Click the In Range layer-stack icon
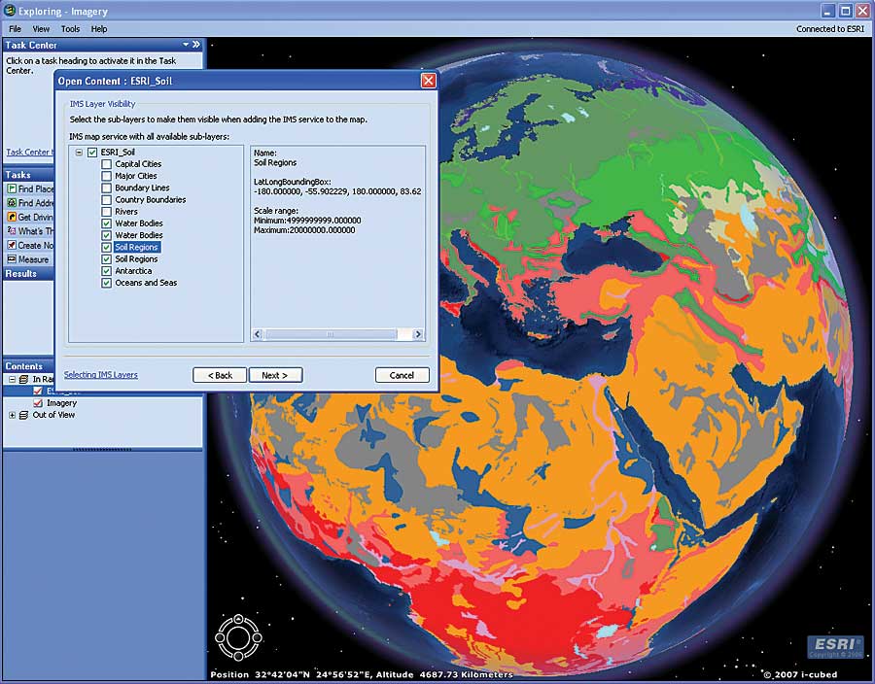The height and width of the screenshot is (684, 875). tap(23, 379)
